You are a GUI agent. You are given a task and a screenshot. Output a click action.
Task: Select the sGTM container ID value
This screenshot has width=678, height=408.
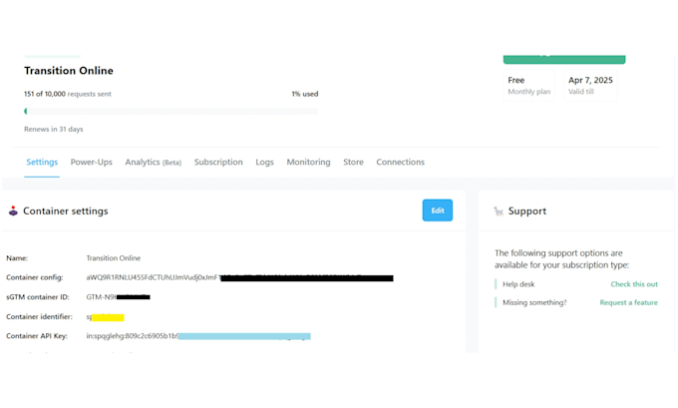tap(118, 297)
